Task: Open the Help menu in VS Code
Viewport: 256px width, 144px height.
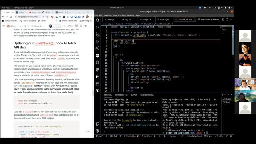Action: tap(138, 16)
